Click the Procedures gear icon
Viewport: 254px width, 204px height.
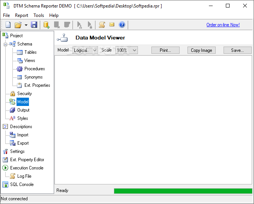pos(20,69)
